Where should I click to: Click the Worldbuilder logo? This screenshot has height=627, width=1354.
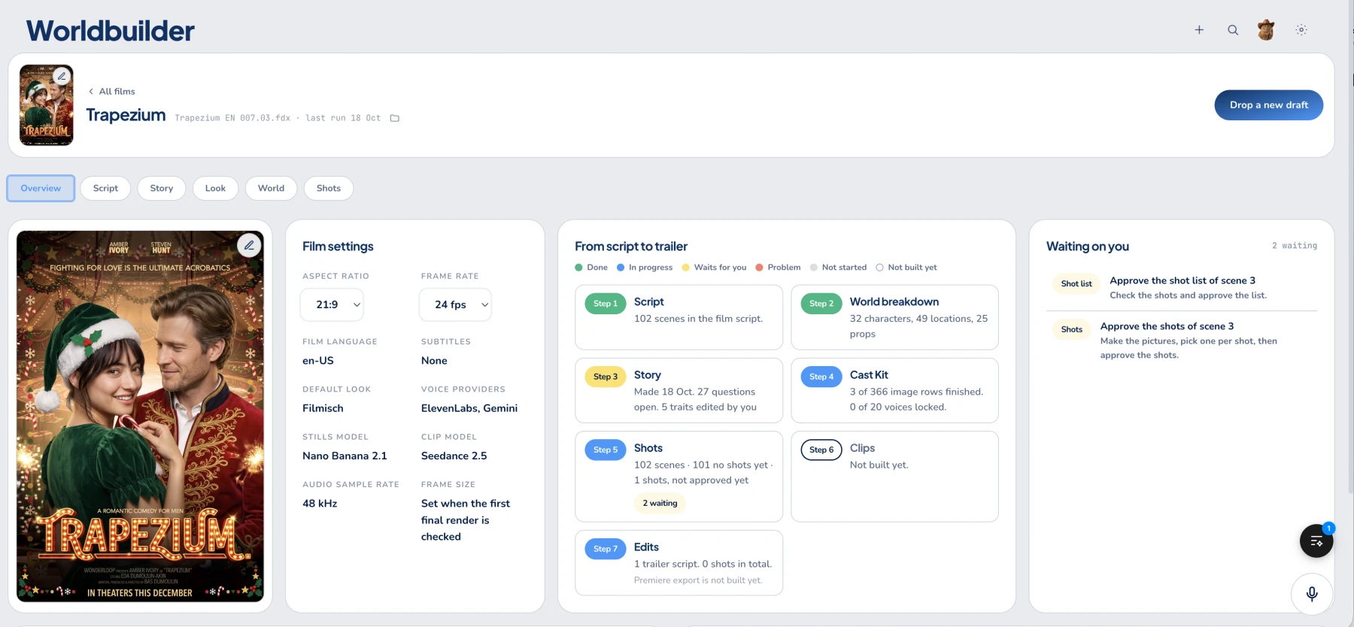pyautogui.click(x=111, y=31)
